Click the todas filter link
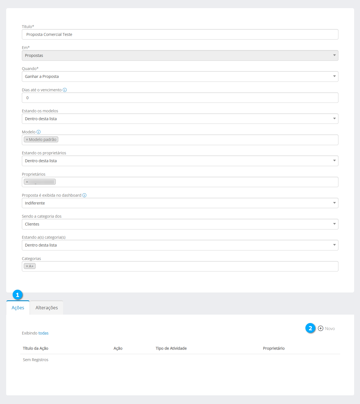This screenshot has height=404, width=360. (x=43, y=333)
